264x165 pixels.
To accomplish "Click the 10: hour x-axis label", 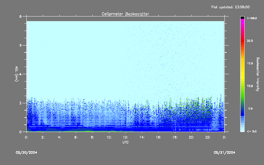I will pos(109,137).
